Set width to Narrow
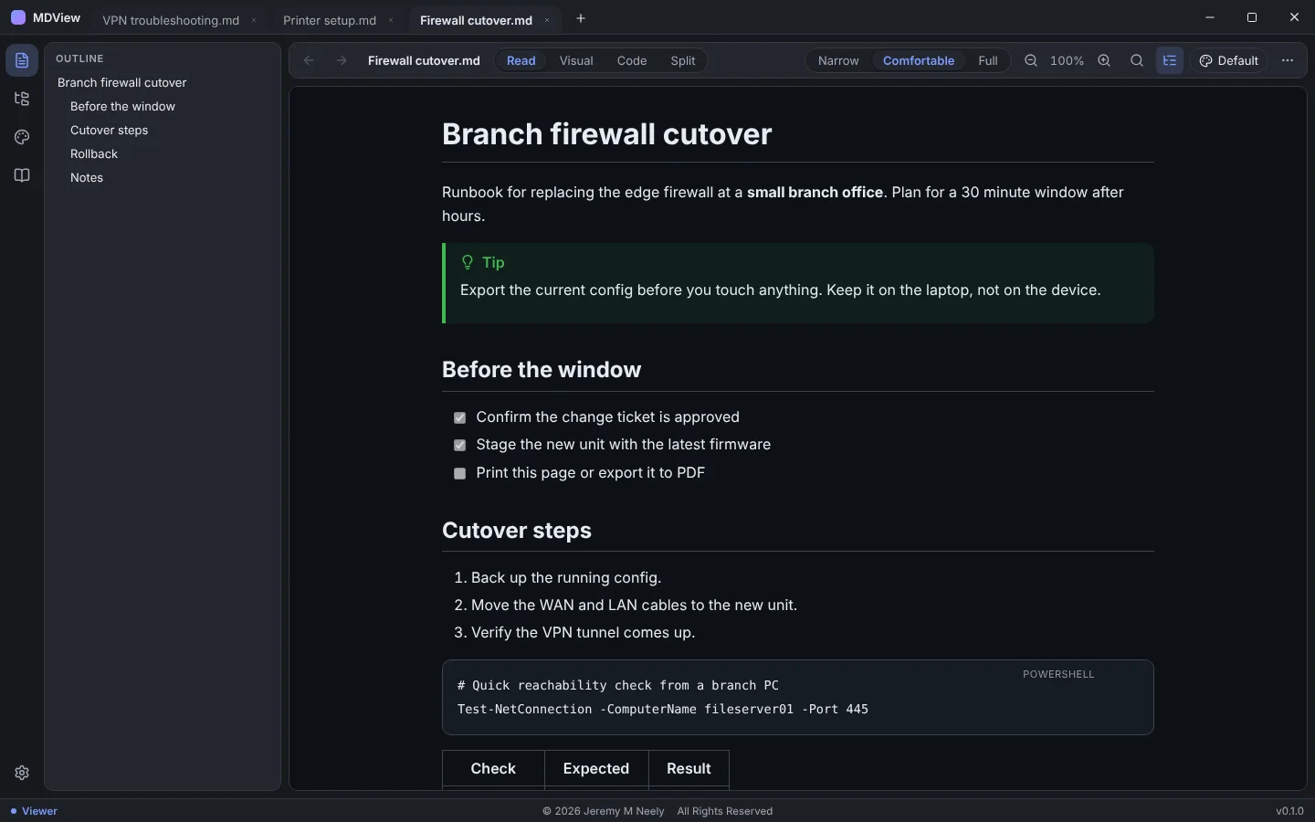 (x=838, y=60)
